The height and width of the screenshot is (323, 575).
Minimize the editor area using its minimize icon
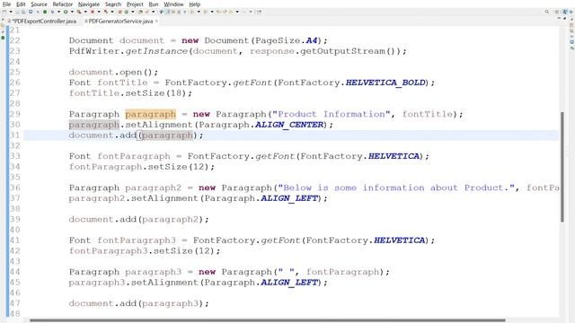click(x=559, y=18)
